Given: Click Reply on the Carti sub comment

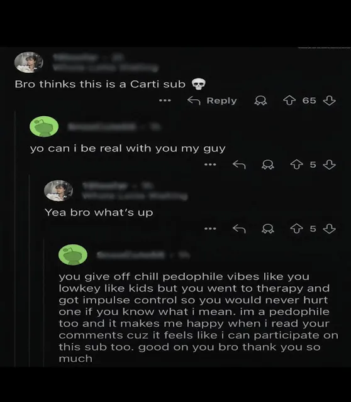Looking at the screenshot, I should pyautogui.click(x=212, y=100).
